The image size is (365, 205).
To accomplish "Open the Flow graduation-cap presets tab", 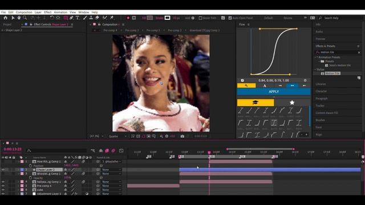I will pos(255,102).
